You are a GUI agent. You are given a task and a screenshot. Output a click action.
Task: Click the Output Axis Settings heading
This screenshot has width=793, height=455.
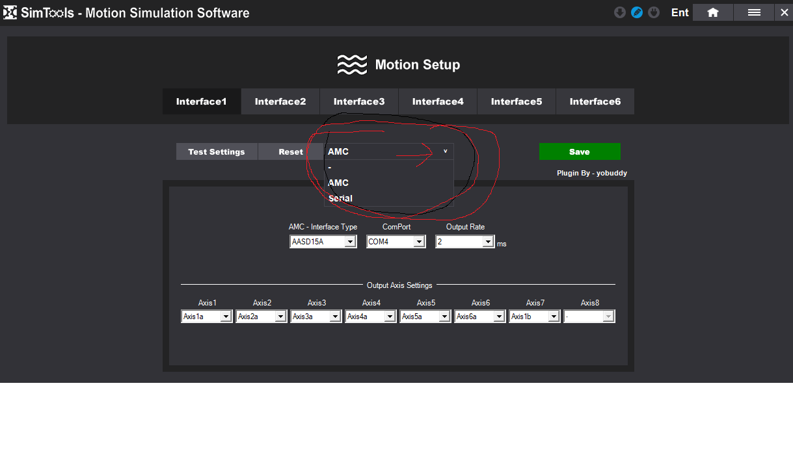coord(399,285)
